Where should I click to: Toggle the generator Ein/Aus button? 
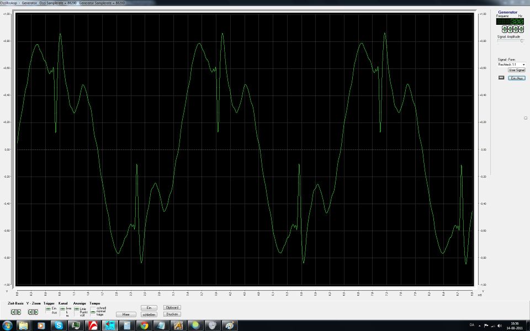coord(517,78)
